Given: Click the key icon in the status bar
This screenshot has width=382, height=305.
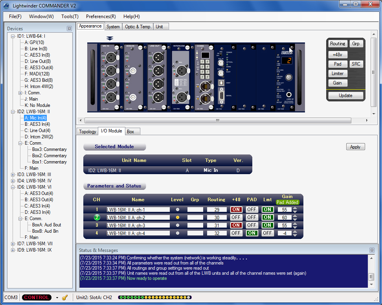Looking at the screenshot, I should [65, 298].
